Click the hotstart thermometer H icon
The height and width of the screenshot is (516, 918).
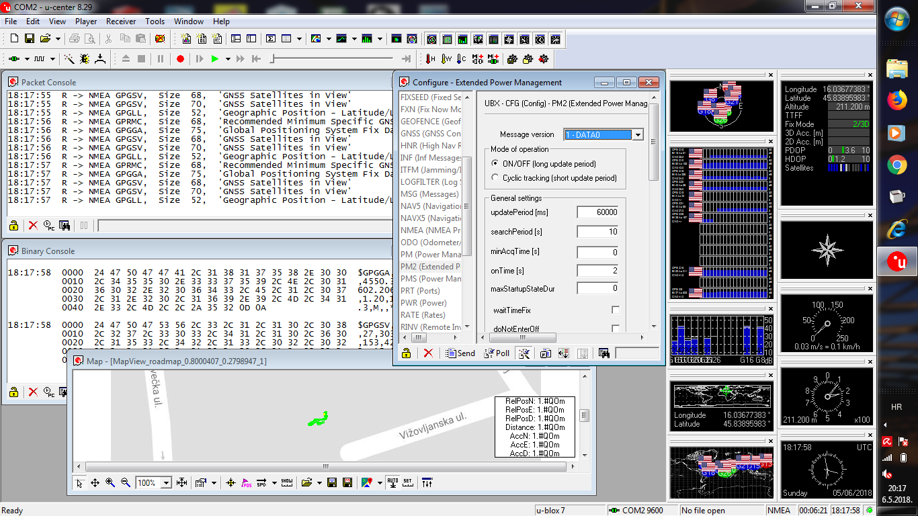(x=430, y=59)
